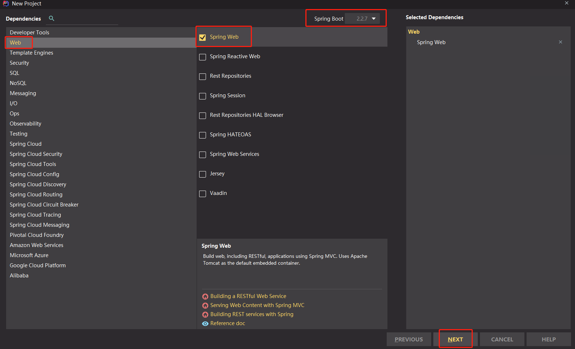
Task: Choose Spring Cloud Config category
Action: point(101,174)
